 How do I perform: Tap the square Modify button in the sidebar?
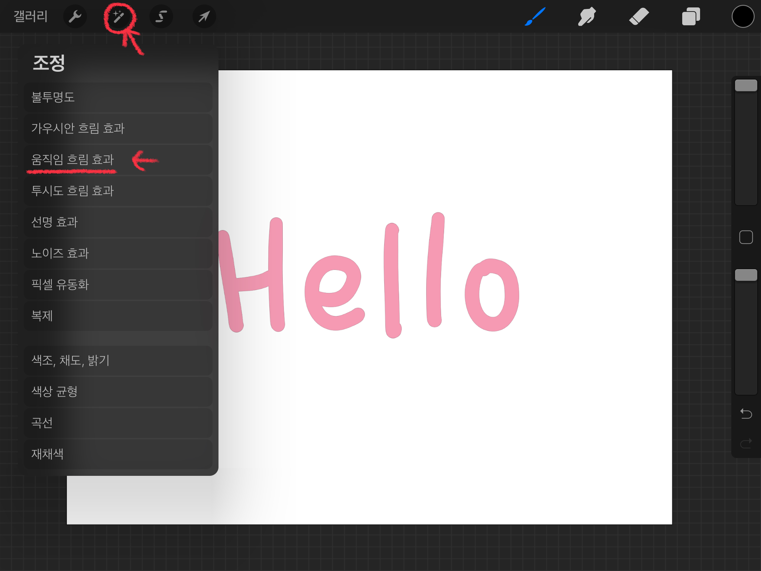(x=746, y=237)
